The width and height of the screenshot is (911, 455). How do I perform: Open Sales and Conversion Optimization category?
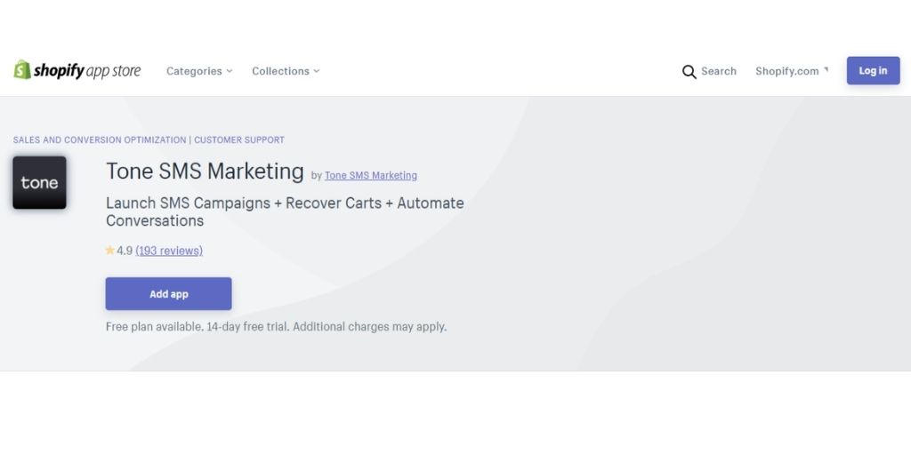click(100, 140)
